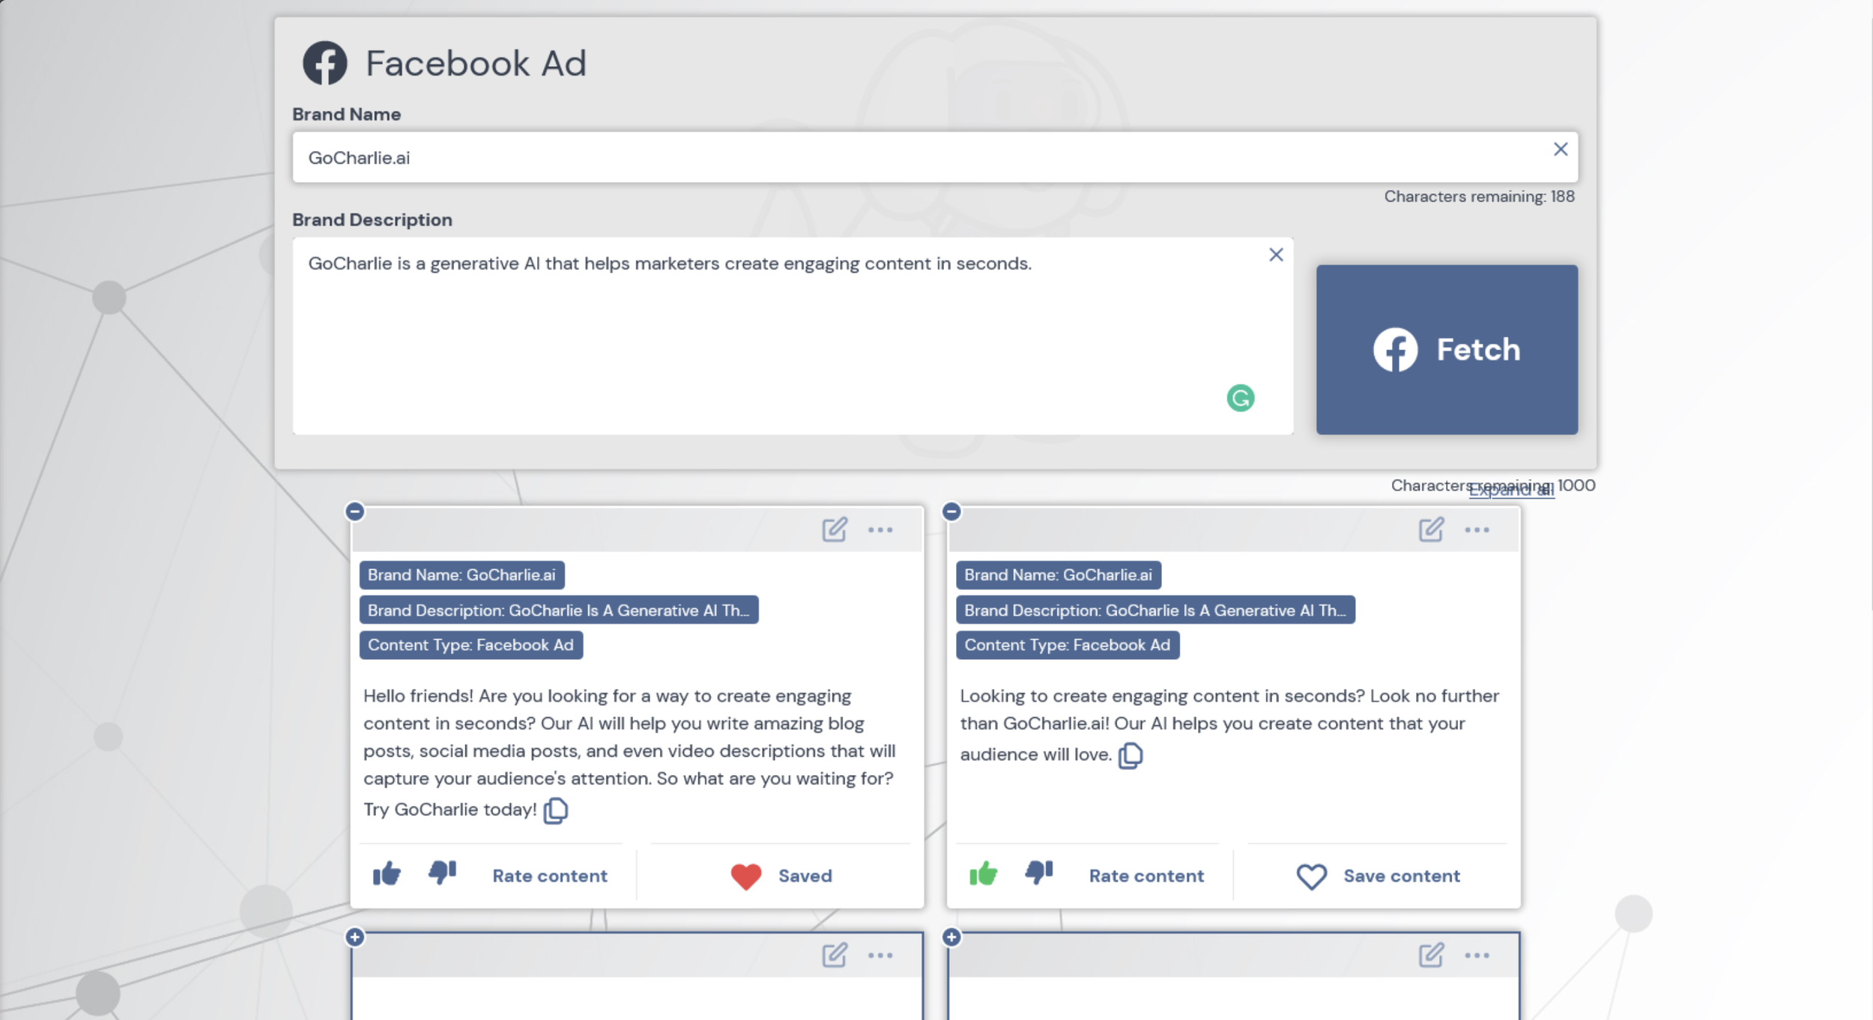Click the Brand Description label
The width and height of the screenshot is (1873, 1020).
click(372, 220)
